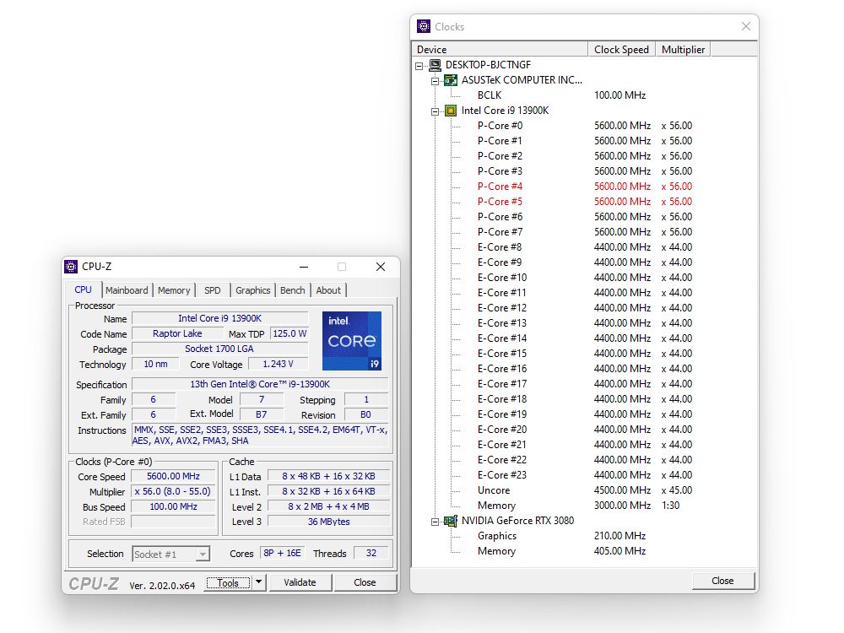This screenshot has height=633, width=844.
Task: Click the Intel Core i9 13900K chip icon
Action: pyautogui.click(x=451, y=111)
